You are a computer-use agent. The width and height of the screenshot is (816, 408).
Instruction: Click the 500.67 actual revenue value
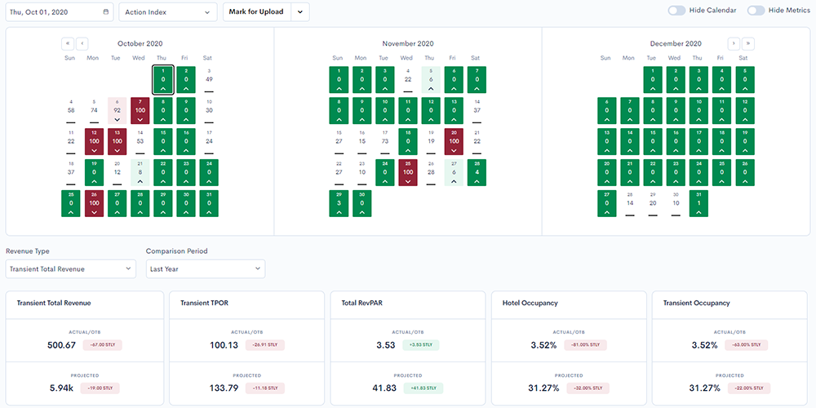(61, 344)
